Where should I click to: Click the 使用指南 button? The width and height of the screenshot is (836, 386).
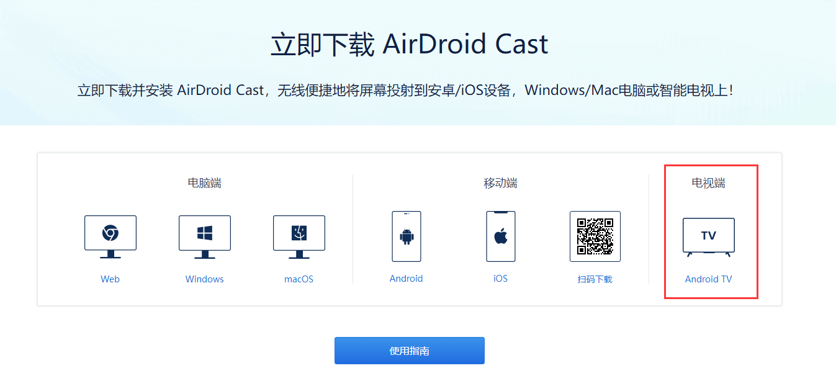tap(410, 351)
